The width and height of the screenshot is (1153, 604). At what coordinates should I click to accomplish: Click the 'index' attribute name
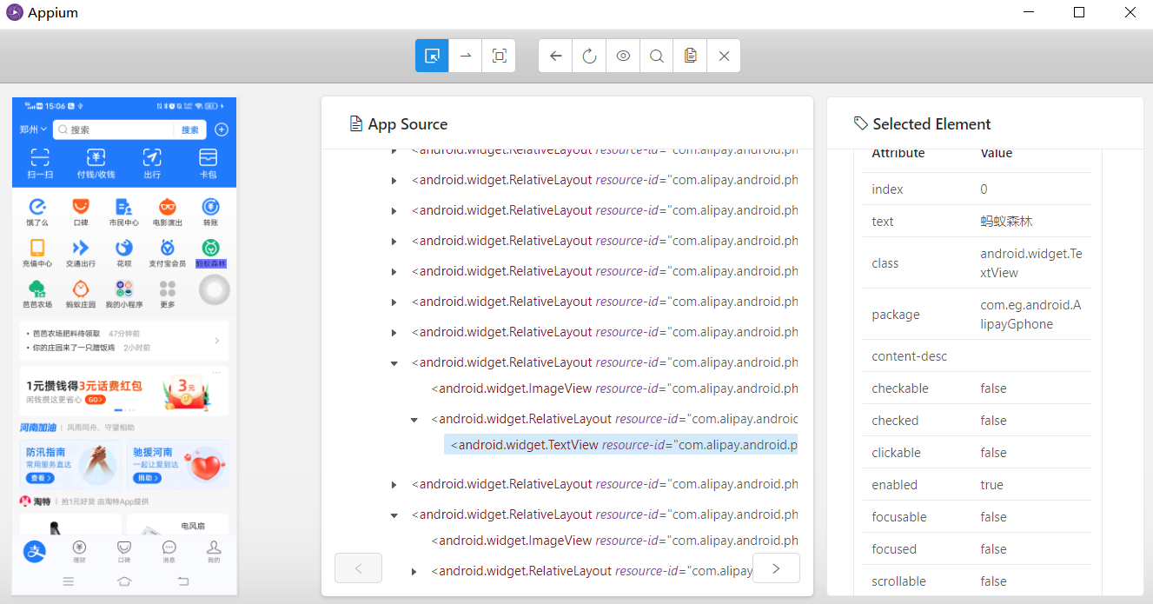pos(887,189)
